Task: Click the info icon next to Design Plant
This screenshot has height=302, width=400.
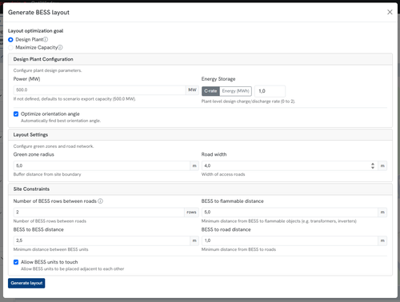Action: [46, 39]
